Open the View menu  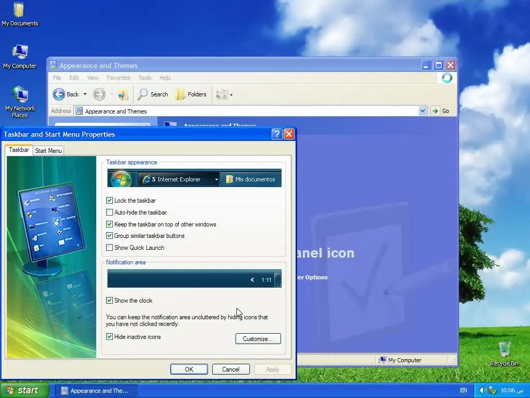[x=93, y=78]
